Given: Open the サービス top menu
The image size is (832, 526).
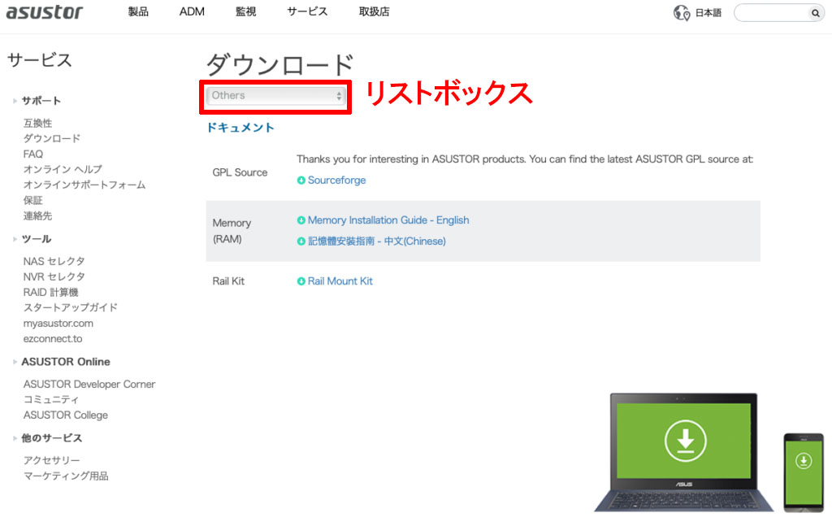Looking at the screenshot, I should pyautogui.click(x=307, y=12).
